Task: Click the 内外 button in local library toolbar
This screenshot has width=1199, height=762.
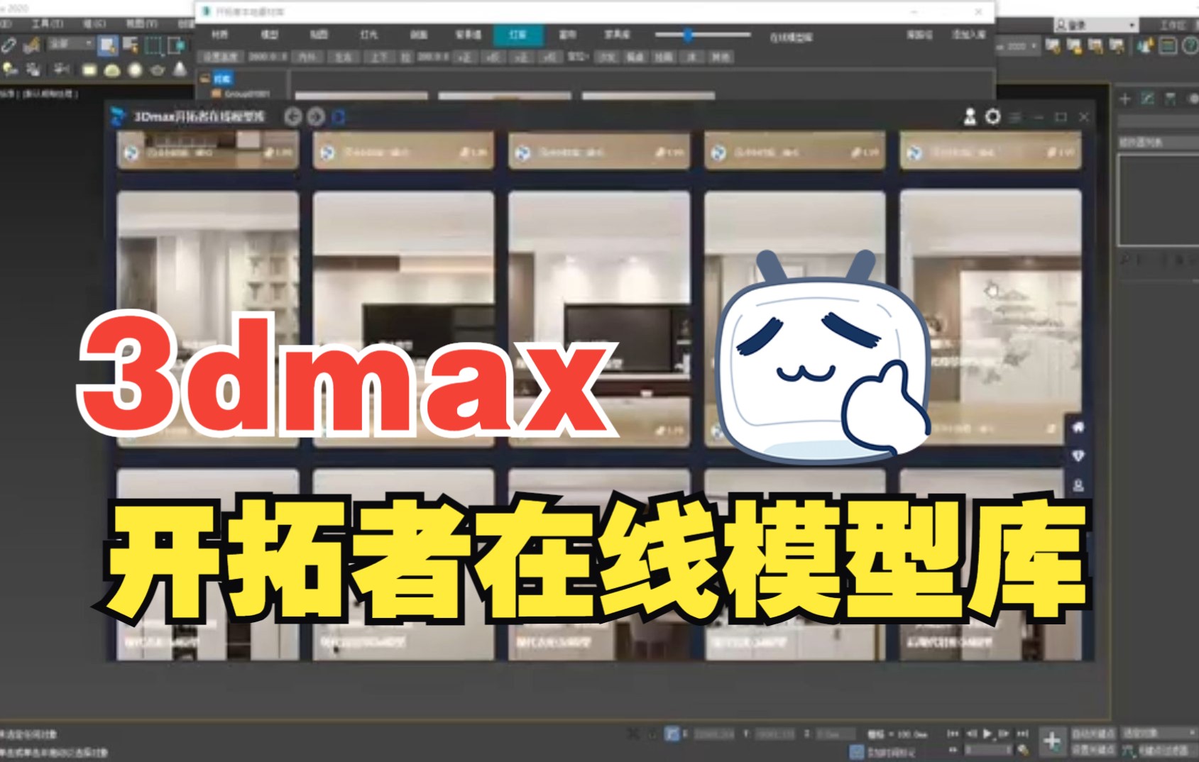Action: (307, 57)
